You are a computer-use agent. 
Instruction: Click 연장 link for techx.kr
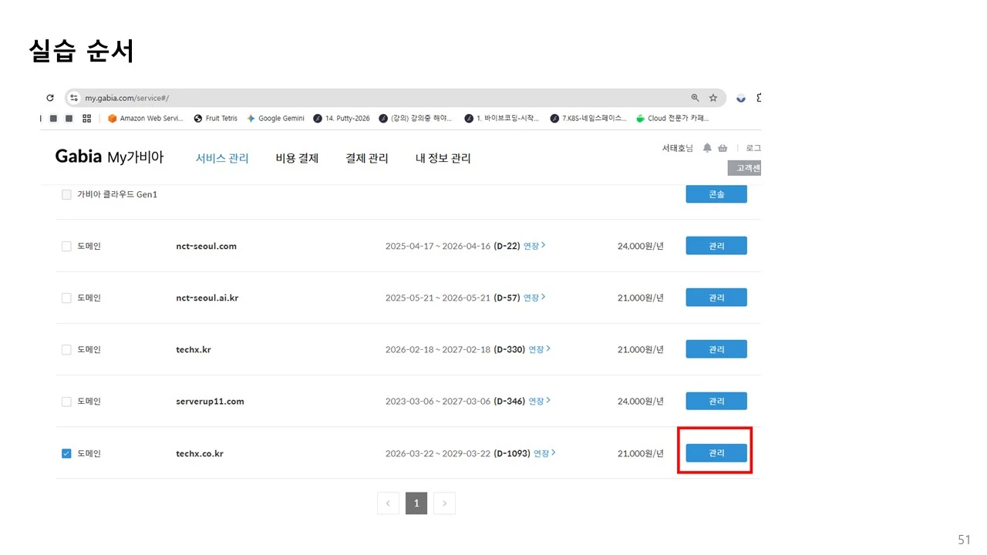pyautogui.click(x=540, y=349)
